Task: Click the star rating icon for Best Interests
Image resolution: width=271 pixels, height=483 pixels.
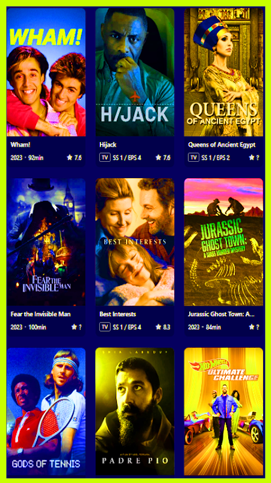Action: pos(158,327)
